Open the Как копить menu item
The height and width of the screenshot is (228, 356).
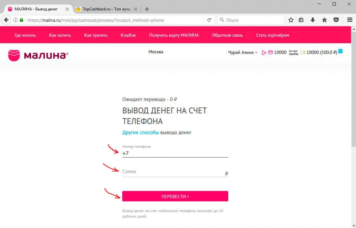[x=60, y=35]
